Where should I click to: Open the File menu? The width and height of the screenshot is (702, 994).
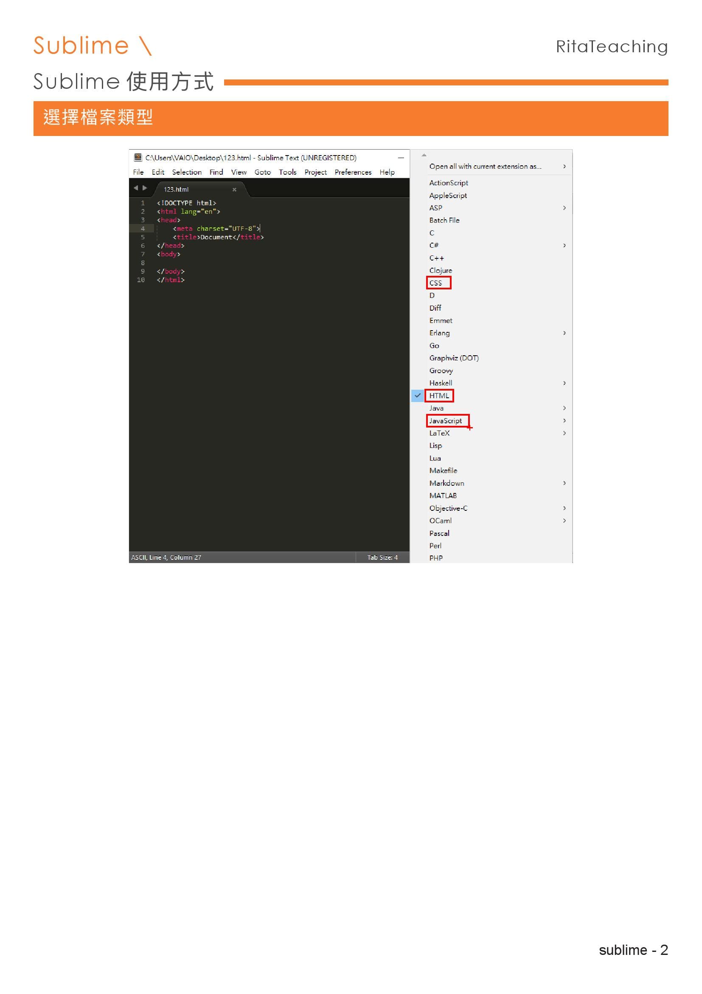[138, 172]
